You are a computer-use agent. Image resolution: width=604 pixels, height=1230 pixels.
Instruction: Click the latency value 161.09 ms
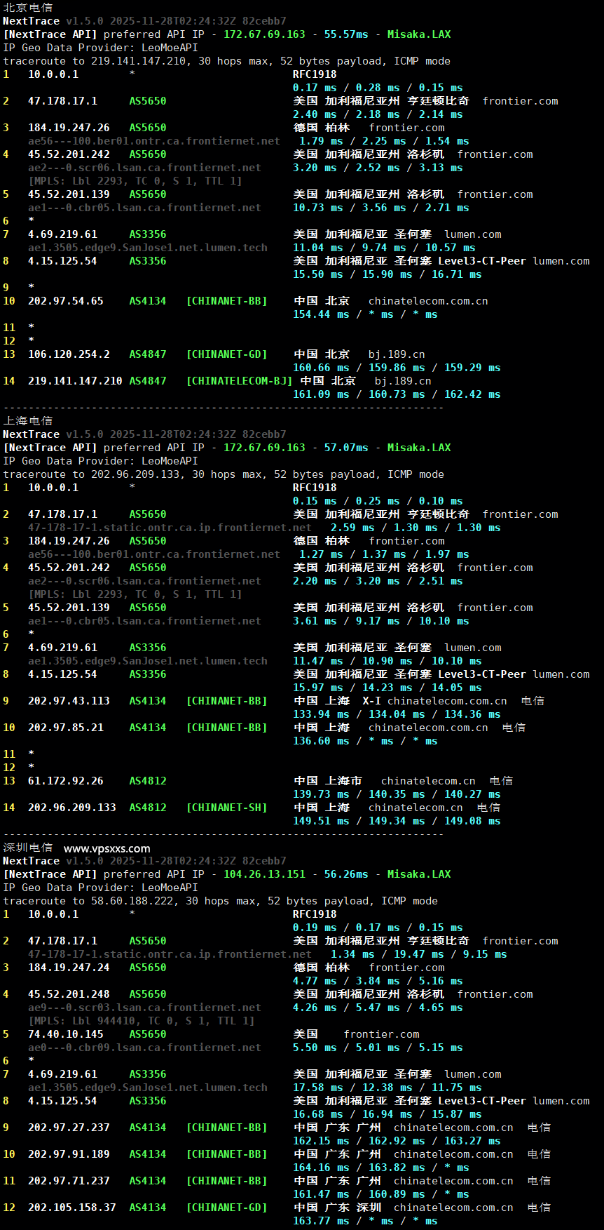(x=321, y=394)
